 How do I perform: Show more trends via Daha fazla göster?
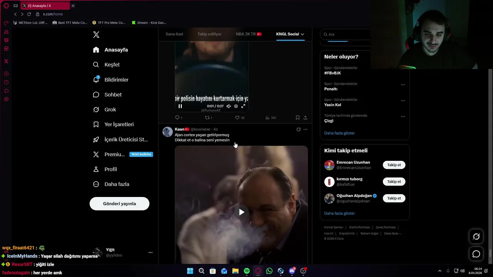[339, 133]
